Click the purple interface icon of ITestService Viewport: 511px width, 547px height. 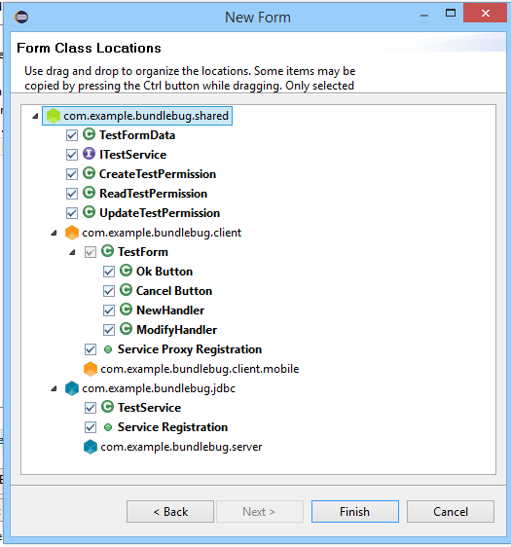pyautogui.click(x=89, y=154)
